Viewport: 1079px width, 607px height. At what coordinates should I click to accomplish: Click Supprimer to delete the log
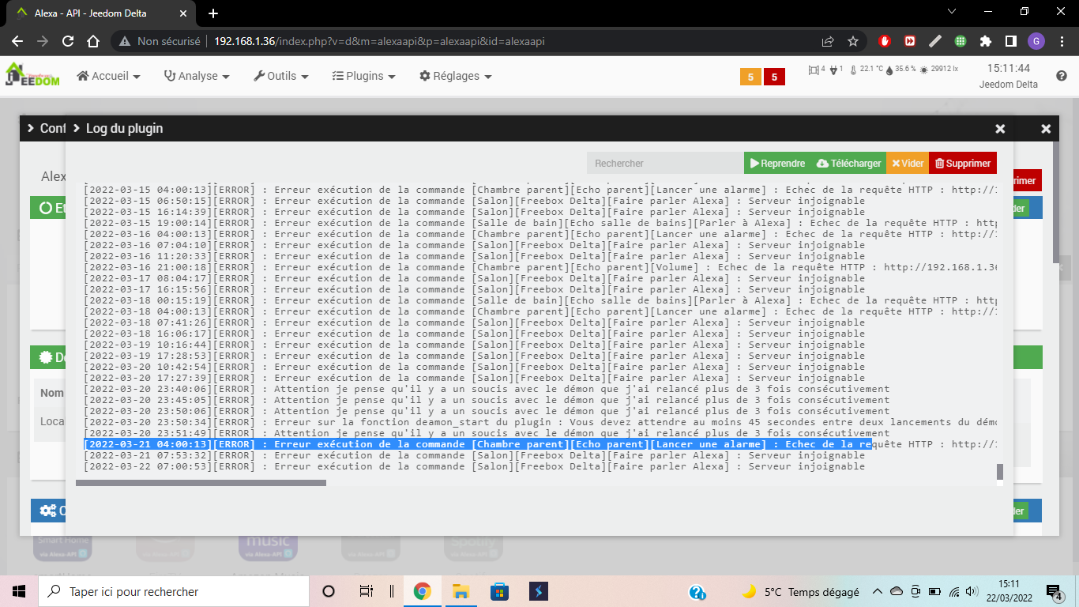[963, 163]
